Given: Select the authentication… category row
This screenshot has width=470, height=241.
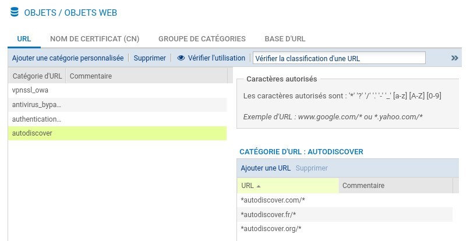Looking at the screenshot, I should [x=117, y=119].
